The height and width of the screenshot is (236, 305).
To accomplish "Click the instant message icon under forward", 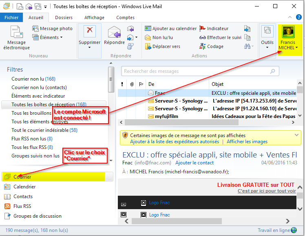I will (130, 46).
